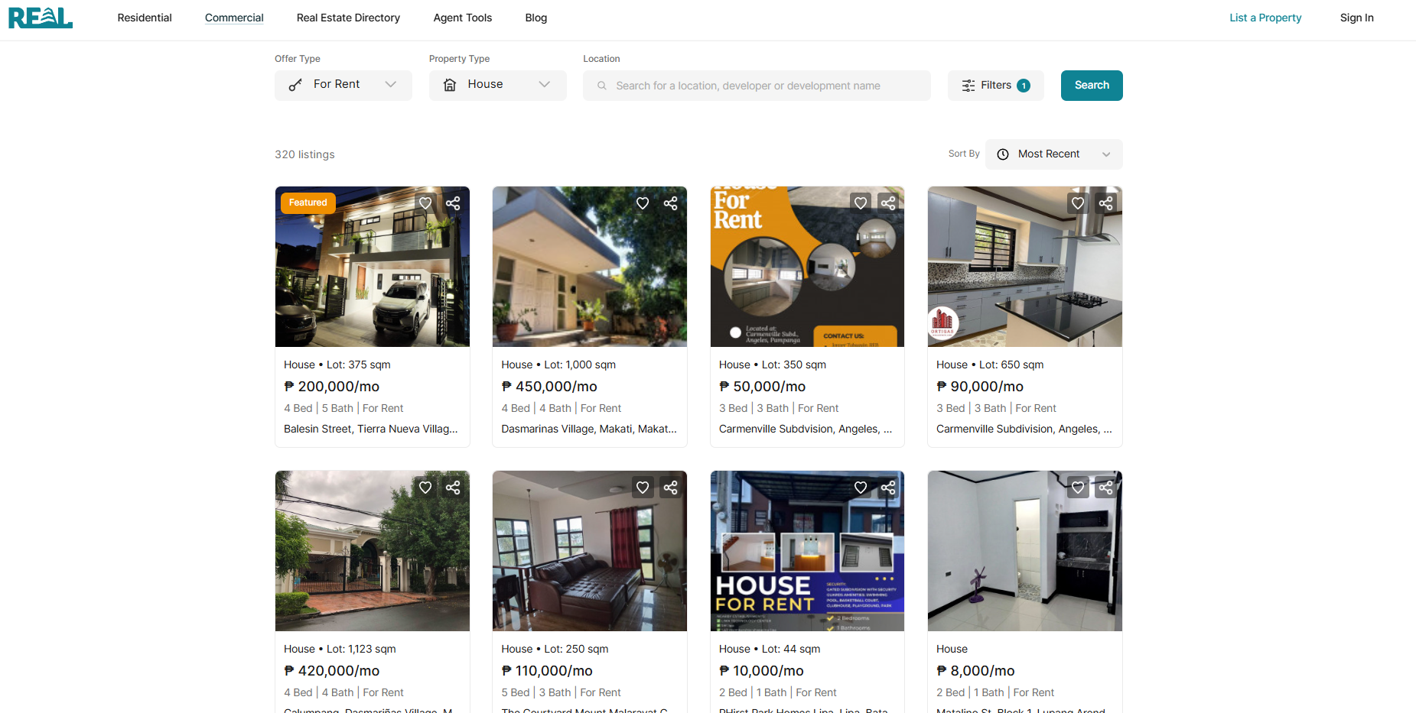This screenshot has width=1416, height=713.
Task: Click share icon on Dasmarinas Village listing
Action: (x=670, y=203)
